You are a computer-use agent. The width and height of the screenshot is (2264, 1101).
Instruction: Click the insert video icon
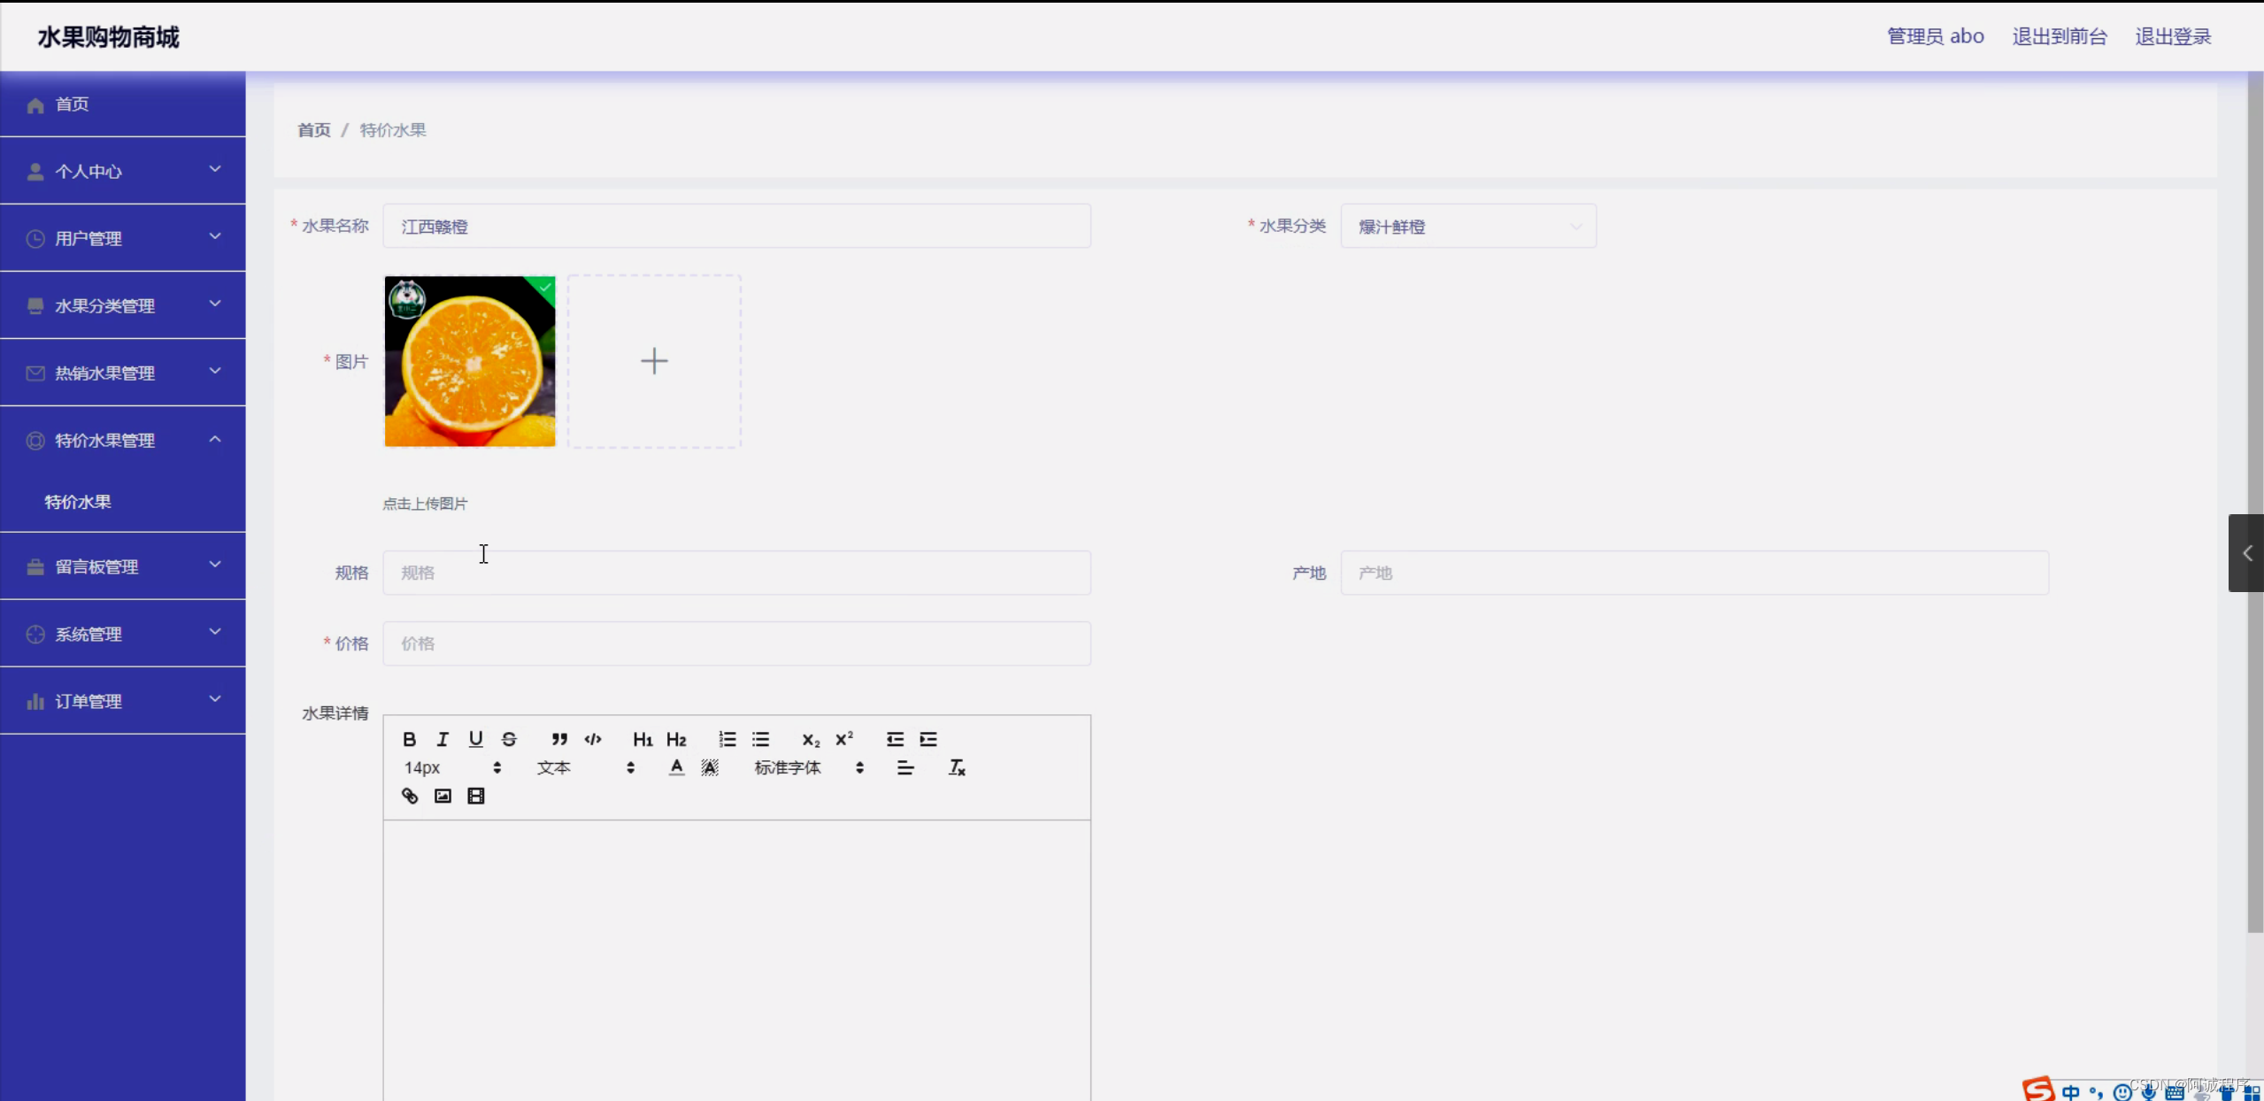coord(475,796)
